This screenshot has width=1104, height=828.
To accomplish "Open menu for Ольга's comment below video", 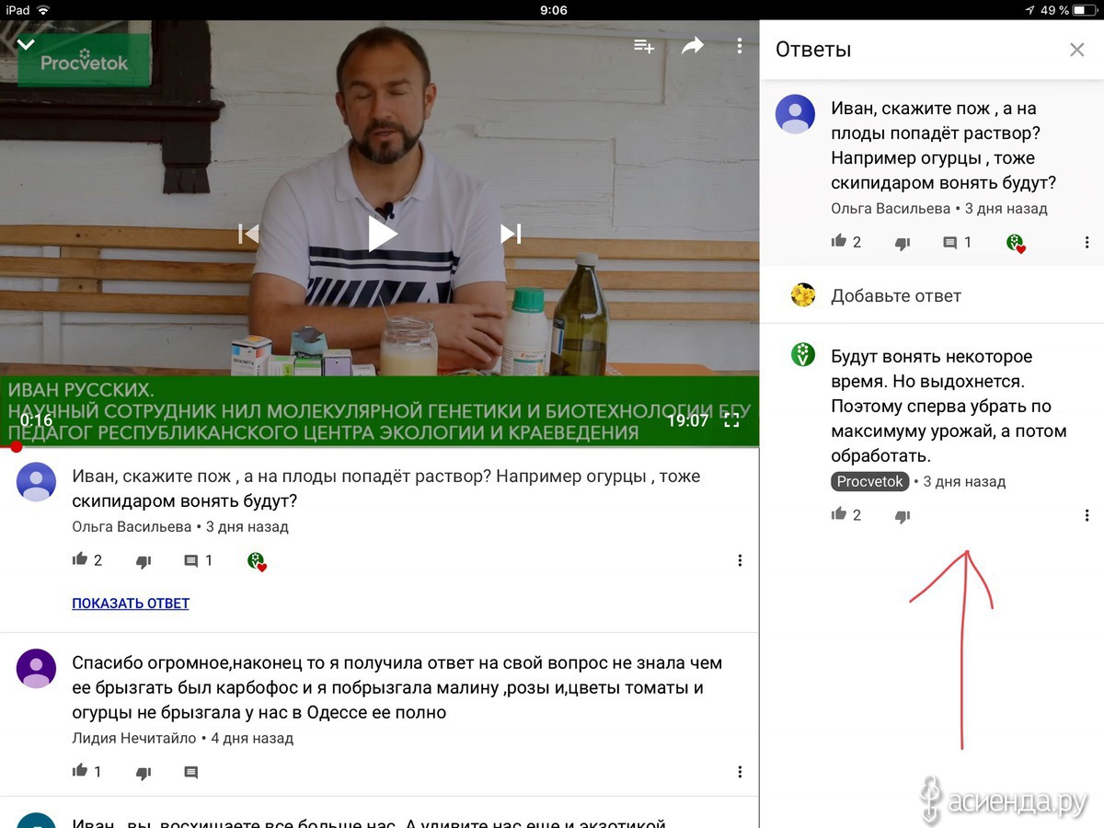I will tap(740, 560).
